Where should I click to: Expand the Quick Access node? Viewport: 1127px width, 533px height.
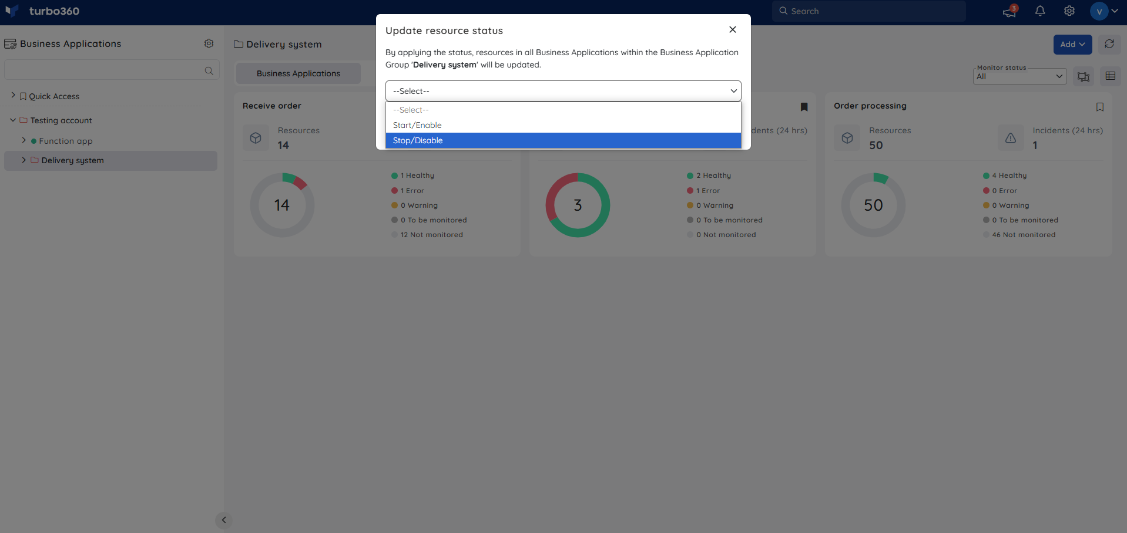(x=13, y=95)
